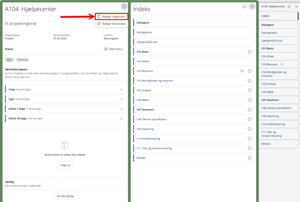
Task: Open the hamburger menu in Indeks header
Action: click(252, 7)
